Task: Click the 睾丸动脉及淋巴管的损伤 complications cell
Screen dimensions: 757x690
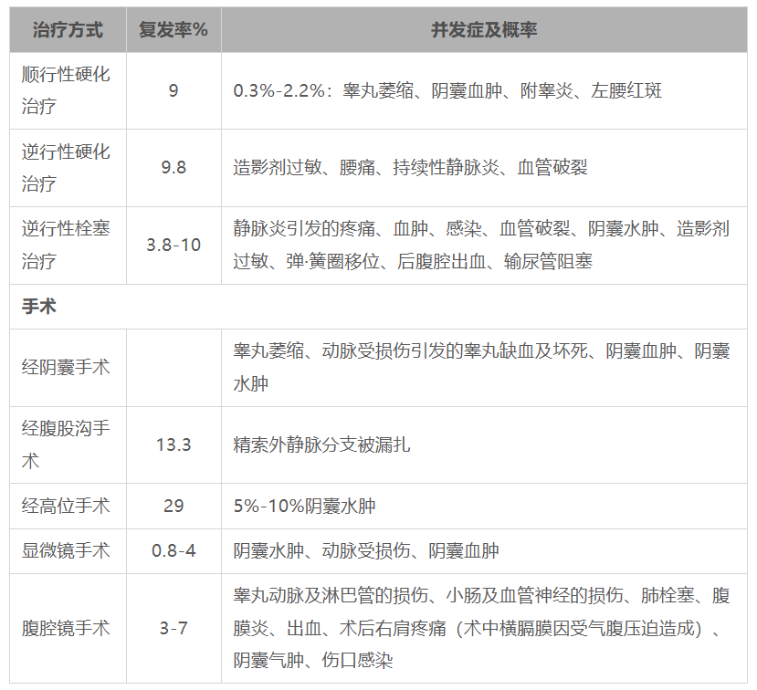Action: pyautogui.click(x=484, y=628)
